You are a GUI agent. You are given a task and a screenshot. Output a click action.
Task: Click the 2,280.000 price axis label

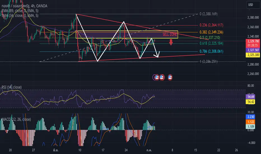point(253,64)
